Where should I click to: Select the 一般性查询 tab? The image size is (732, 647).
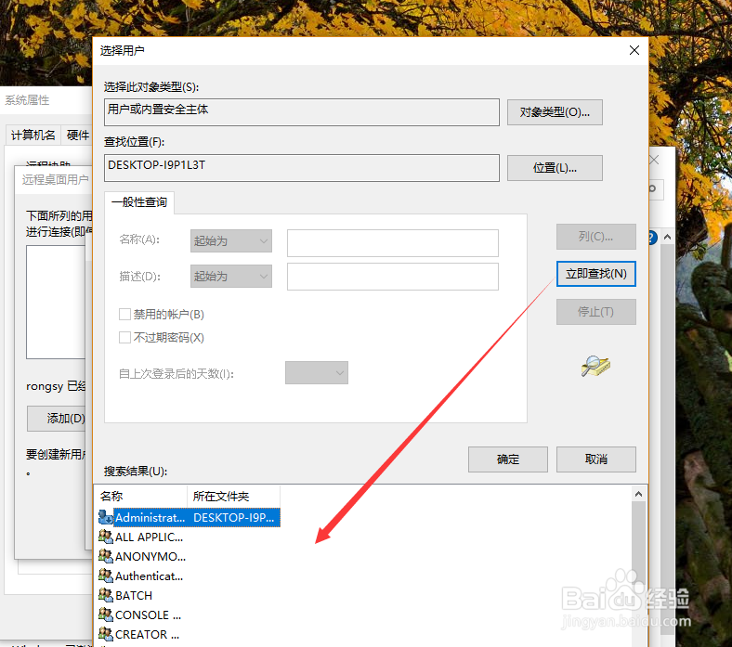tap(139, 202)
